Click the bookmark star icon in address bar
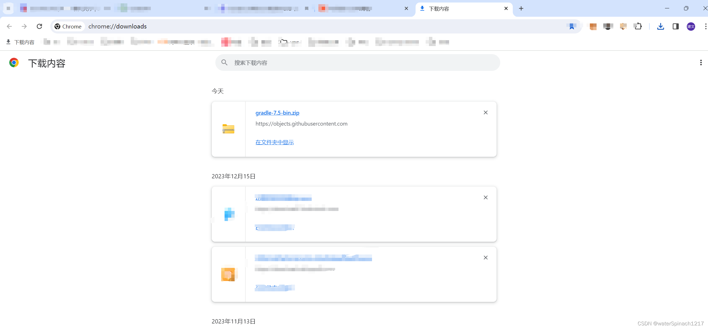 point(572,26)
